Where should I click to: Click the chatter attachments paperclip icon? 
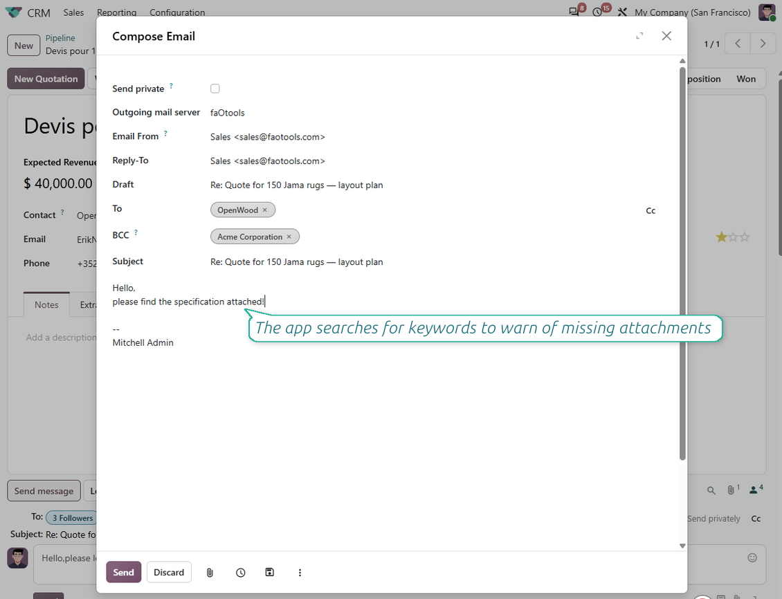click(731, 490)
